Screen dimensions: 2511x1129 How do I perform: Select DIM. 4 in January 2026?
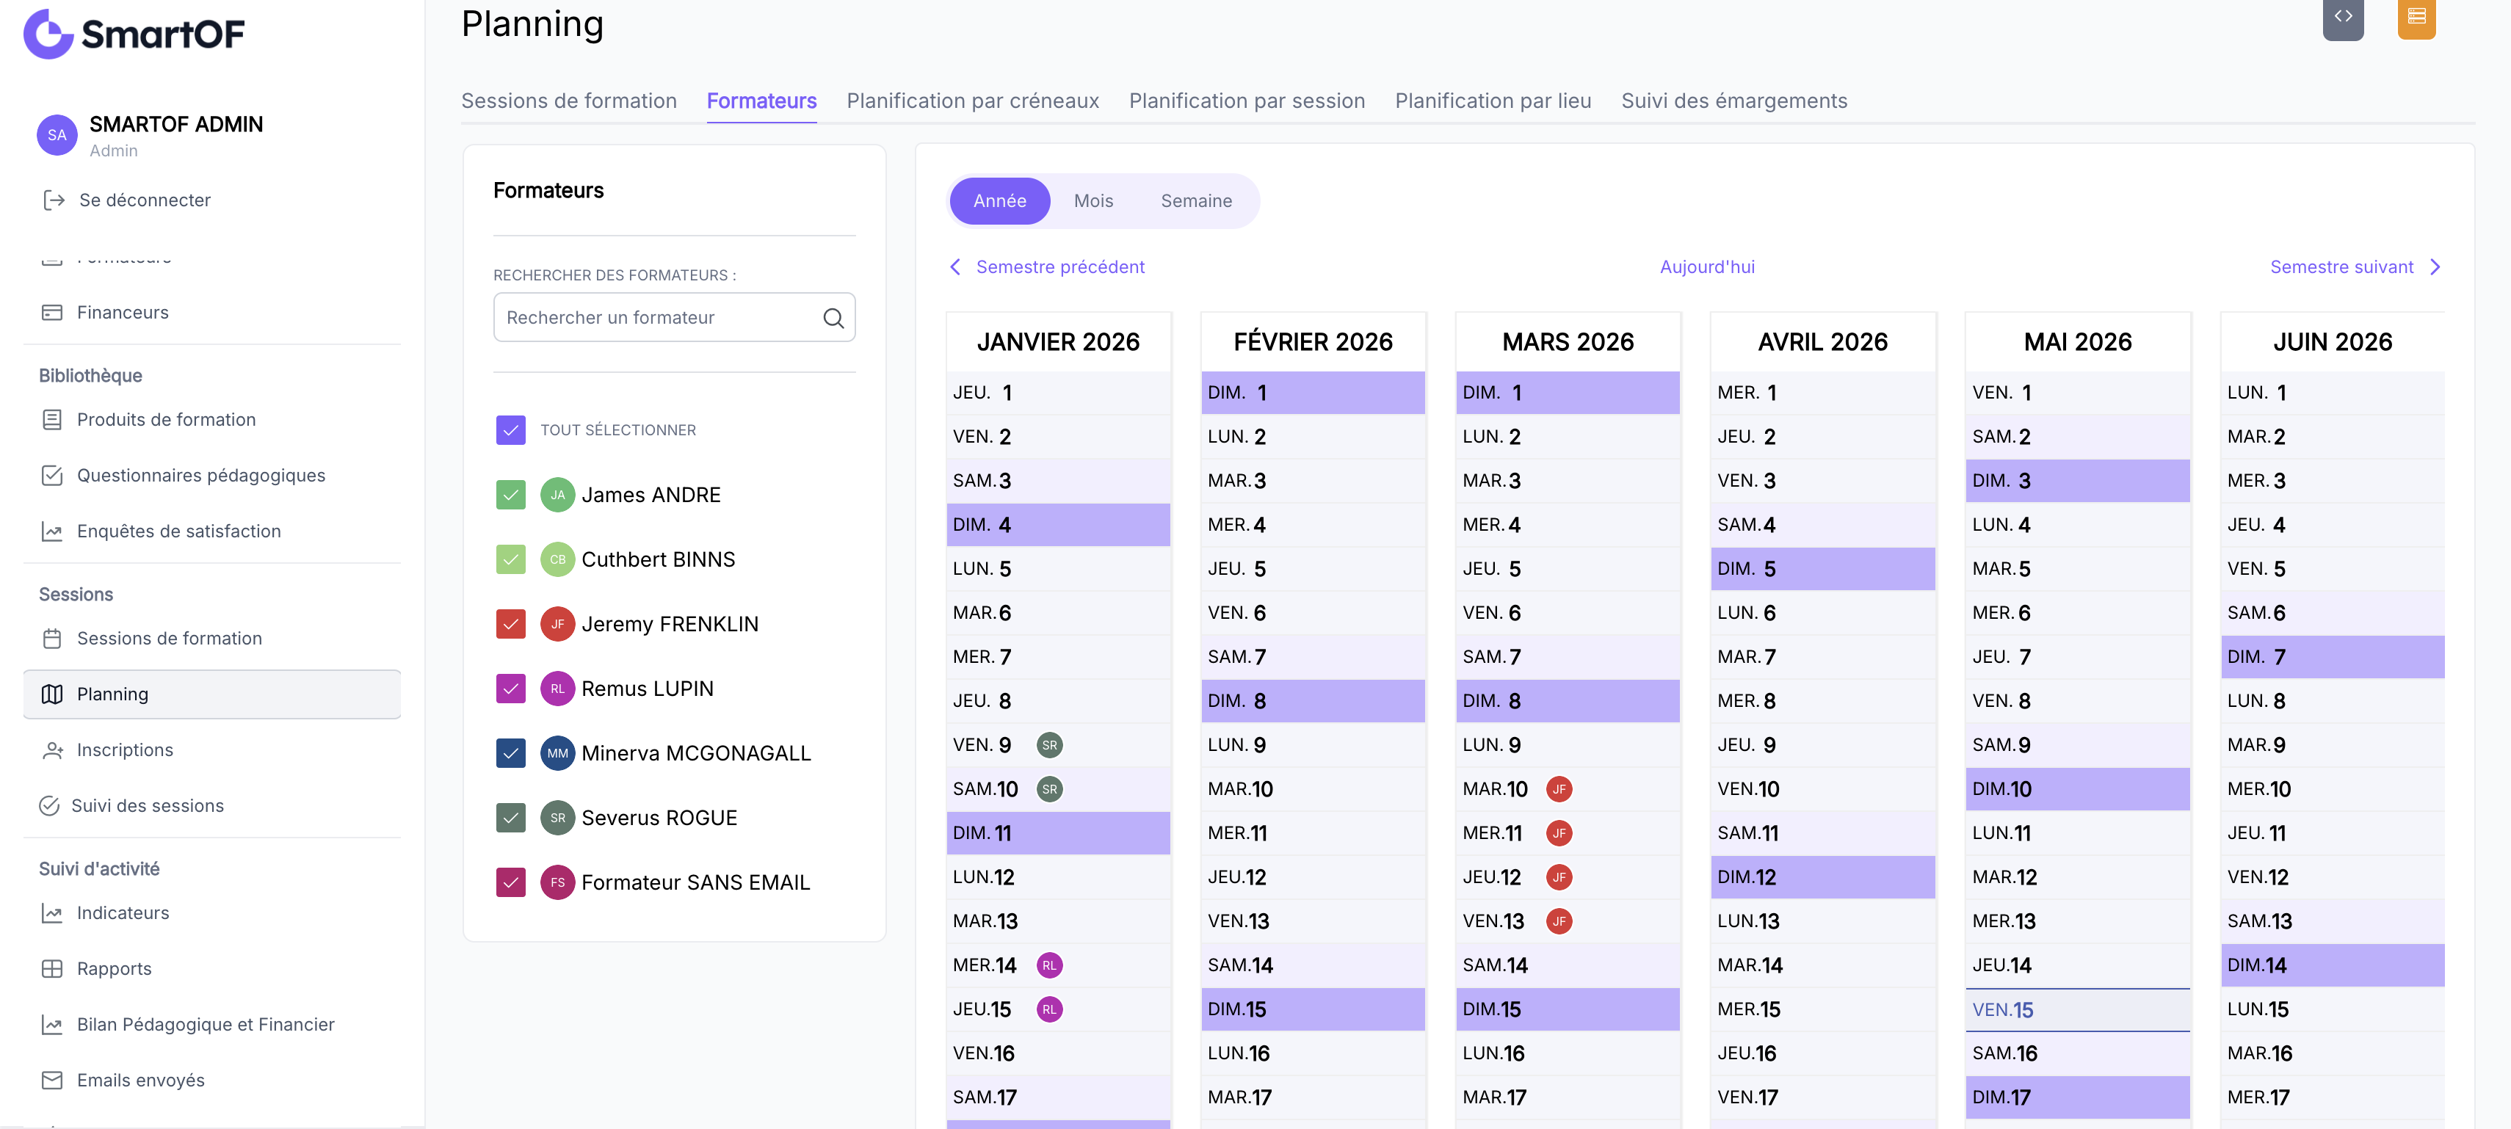[1057, 525]
